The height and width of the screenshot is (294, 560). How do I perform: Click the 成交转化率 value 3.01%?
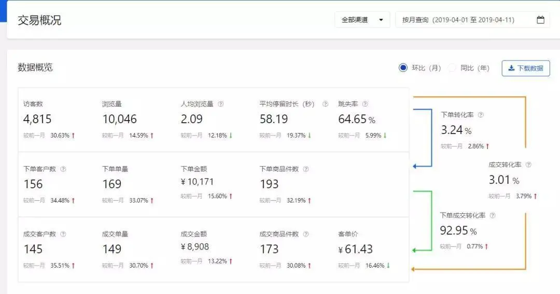[x=504, y=180]
